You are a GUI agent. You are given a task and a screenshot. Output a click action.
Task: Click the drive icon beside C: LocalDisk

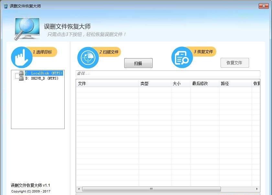21,73
